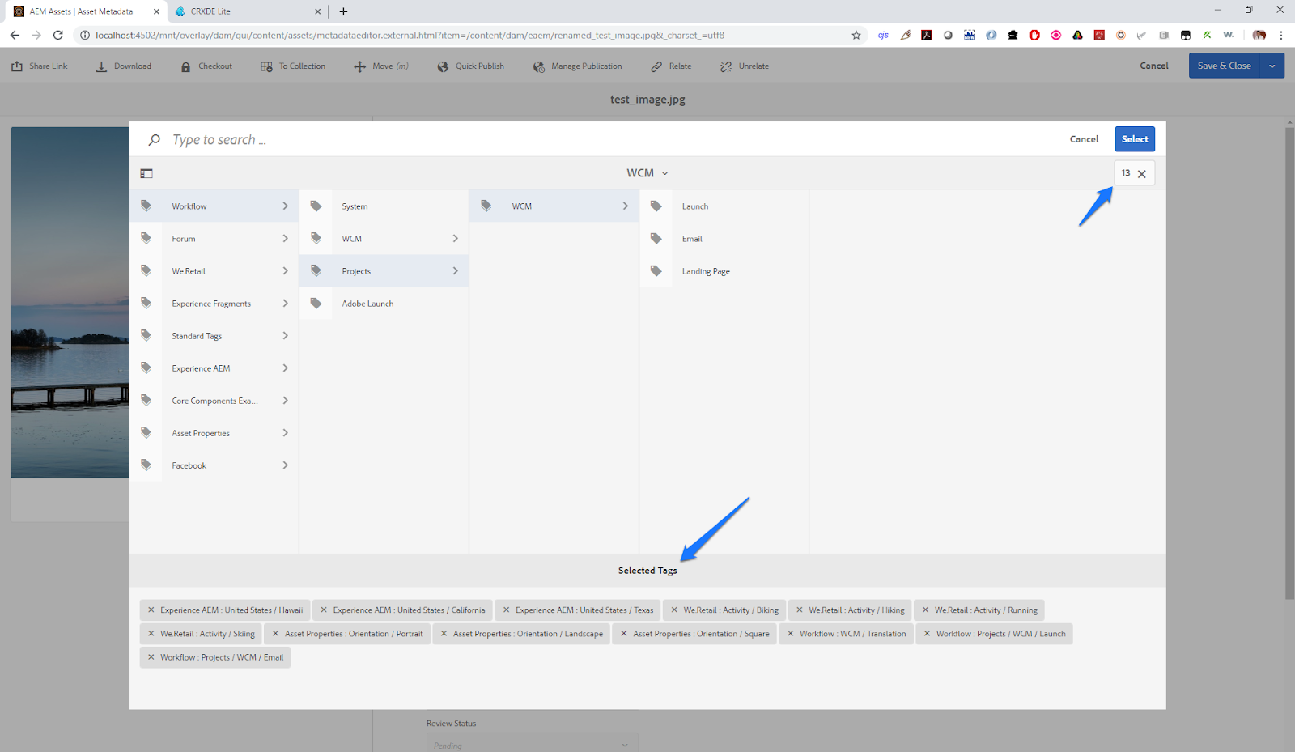
Task: Select the Checkout icon
Action: click(185, 66)
